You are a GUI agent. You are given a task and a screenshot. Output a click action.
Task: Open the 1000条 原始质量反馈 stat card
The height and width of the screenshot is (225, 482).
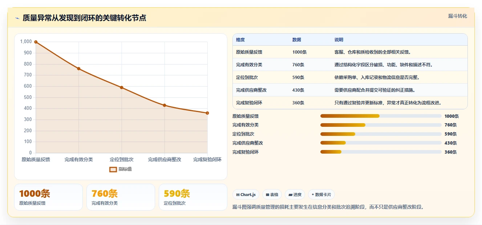click(x=48, y=197)
